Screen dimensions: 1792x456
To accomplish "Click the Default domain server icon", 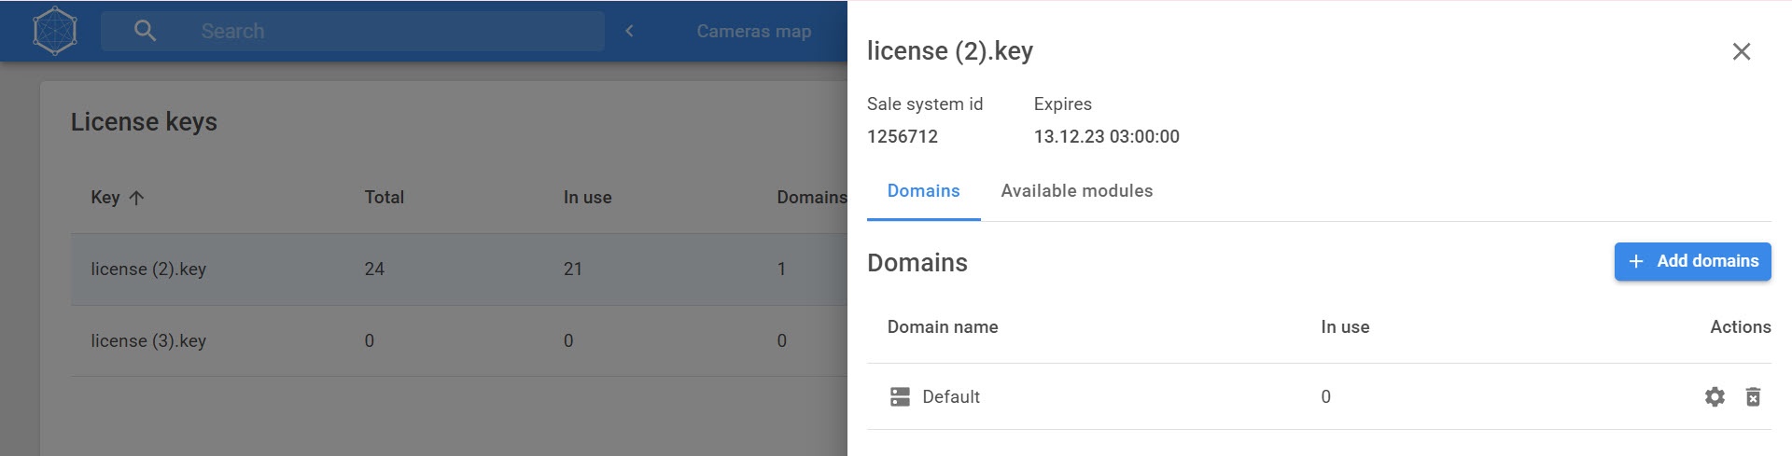I will 900,397.
